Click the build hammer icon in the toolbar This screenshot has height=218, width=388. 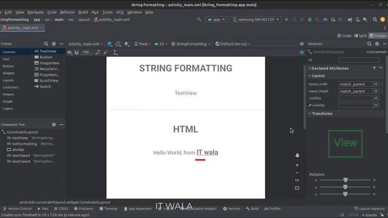pos(199,19)
